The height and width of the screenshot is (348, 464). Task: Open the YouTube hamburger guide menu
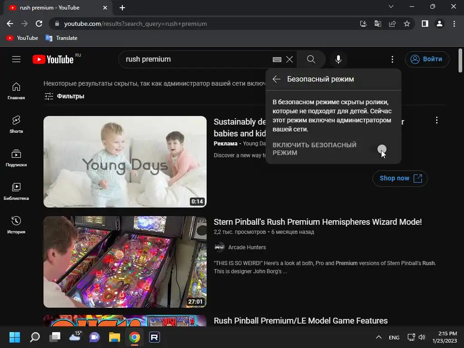tap(16, 59)
